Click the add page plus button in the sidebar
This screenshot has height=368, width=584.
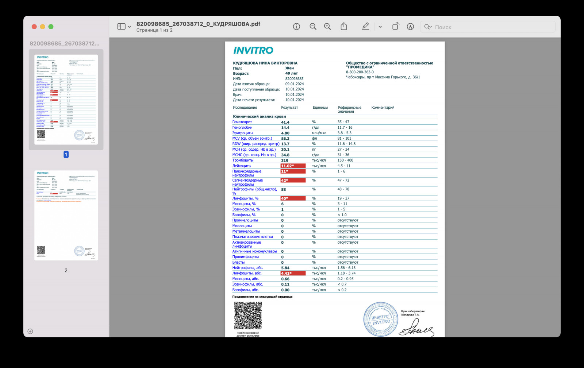30,331
